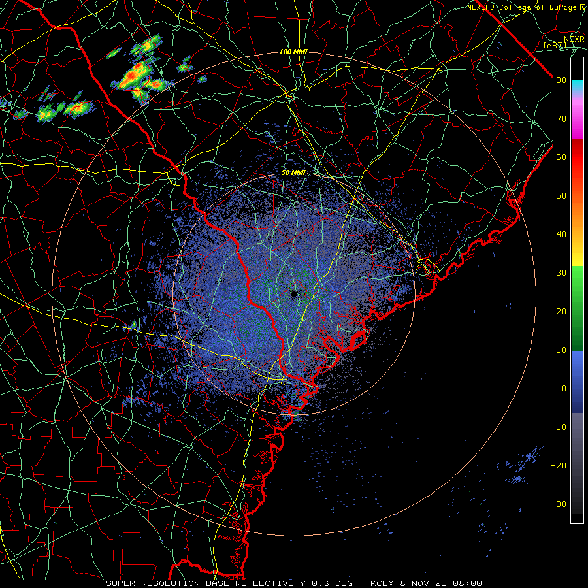The image size is (588, 588).
Task: Click the black radar site dot at center
Action: (294, 293)
